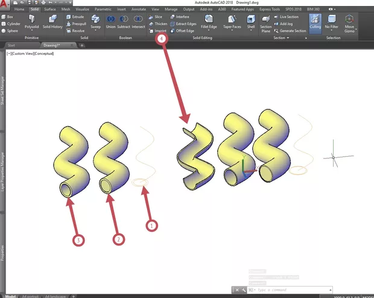Open the Mesh ribbon tab
This screenshot has width=374, height=298.
pyautogui.click(x=66, y=9)
